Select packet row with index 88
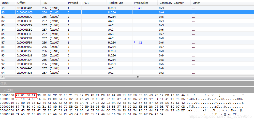Image resolution: width=254 pixels, height=121 pixels. coord(127,47)
